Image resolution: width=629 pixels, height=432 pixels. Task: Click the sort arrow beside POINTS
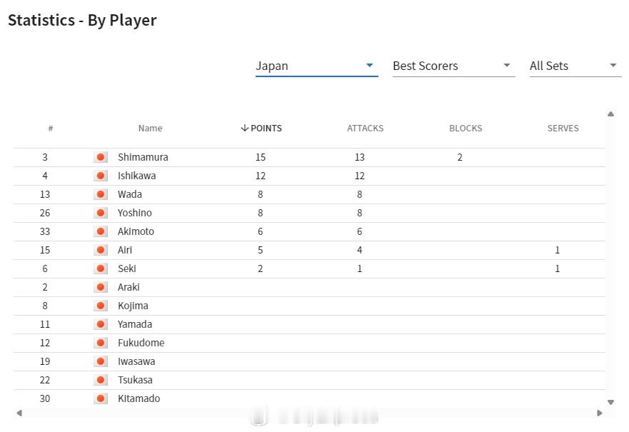(244, 128)
